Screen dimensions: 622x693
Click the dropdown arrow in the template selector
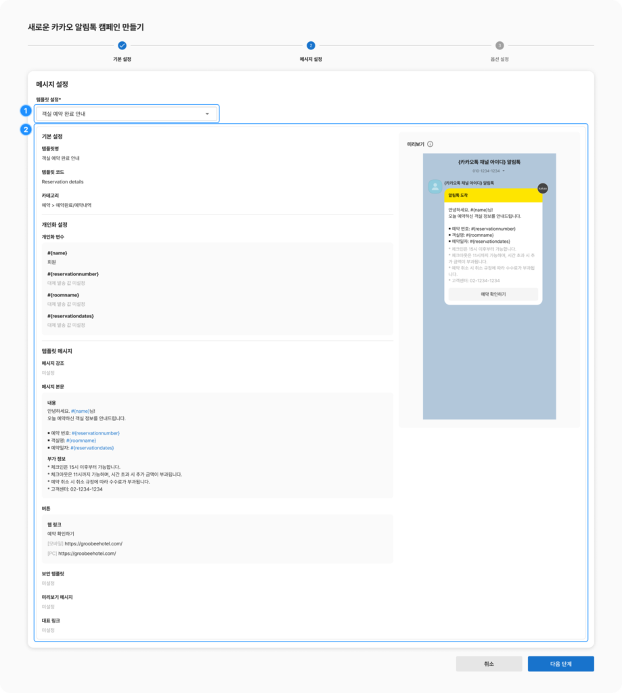[x=207, y=114]
